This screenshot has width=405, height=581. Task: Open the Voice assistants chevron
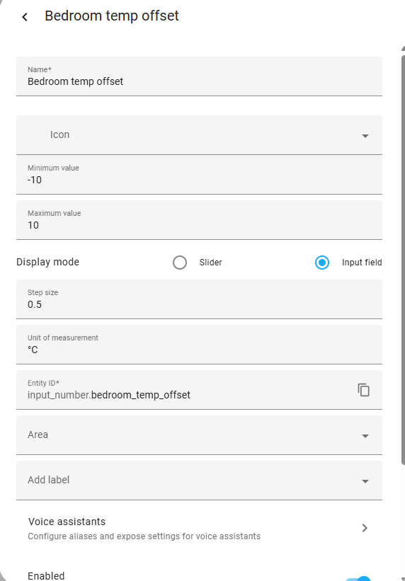pos(365,528)
